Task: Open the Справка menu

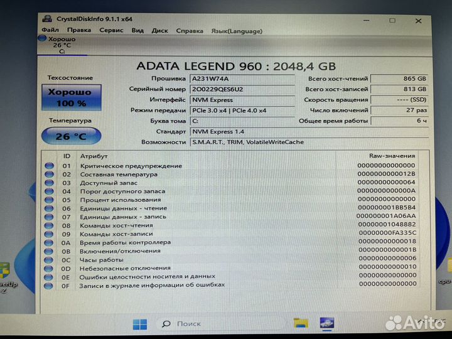Action: click(190, 31)
